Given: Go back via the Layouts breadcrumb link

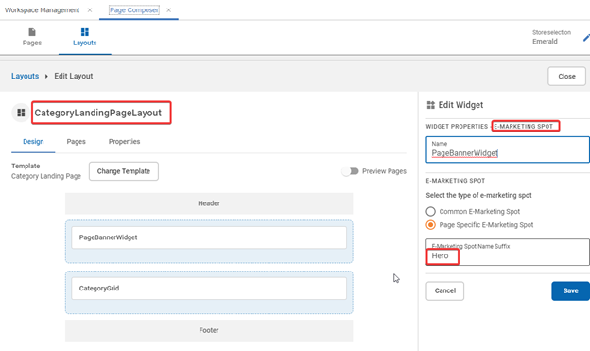Looking at the screenshot, I should 25,76.
